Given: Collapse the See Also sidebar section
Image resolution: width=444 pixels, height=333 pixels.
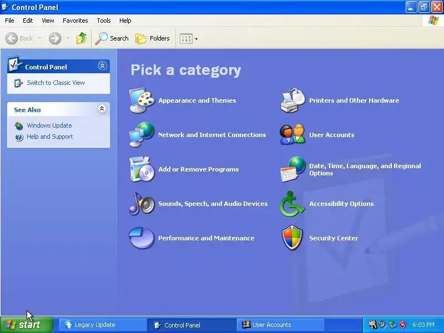Looking at the screenshot, I should coord(102,109).
